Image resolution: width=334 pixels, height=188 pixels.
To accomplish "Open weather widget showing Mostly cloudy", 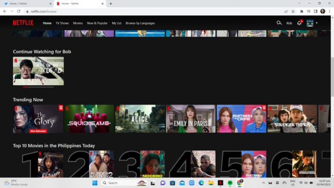I will tap(16, 183).
